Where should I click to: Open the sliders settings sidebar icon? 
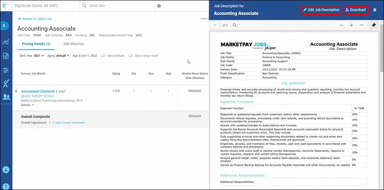6,70
